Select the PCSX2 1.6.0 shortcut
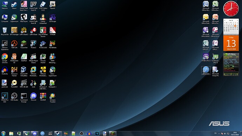 (43, 45)
